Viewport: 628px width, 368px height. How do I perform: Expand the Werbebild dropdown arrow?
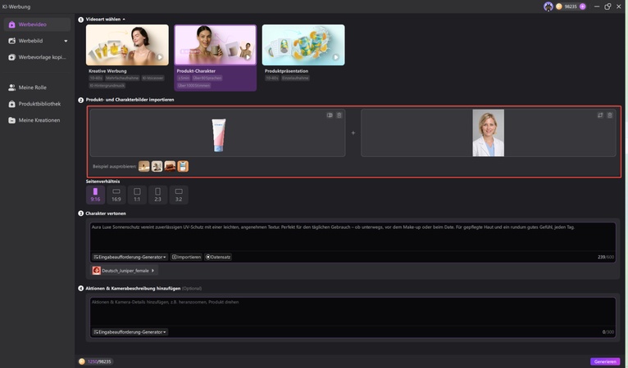[x=66, y=41]
